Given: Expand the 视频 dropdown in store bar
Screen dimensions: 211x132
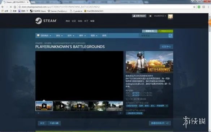Looking at the screenshot, I should click(x=94, y=36).
